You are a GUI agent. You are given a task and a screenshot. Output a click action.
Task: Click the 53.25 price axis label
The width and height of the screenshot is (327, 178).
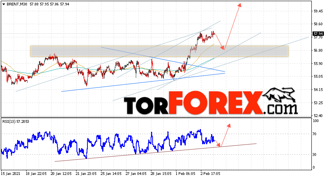[318, 103]
